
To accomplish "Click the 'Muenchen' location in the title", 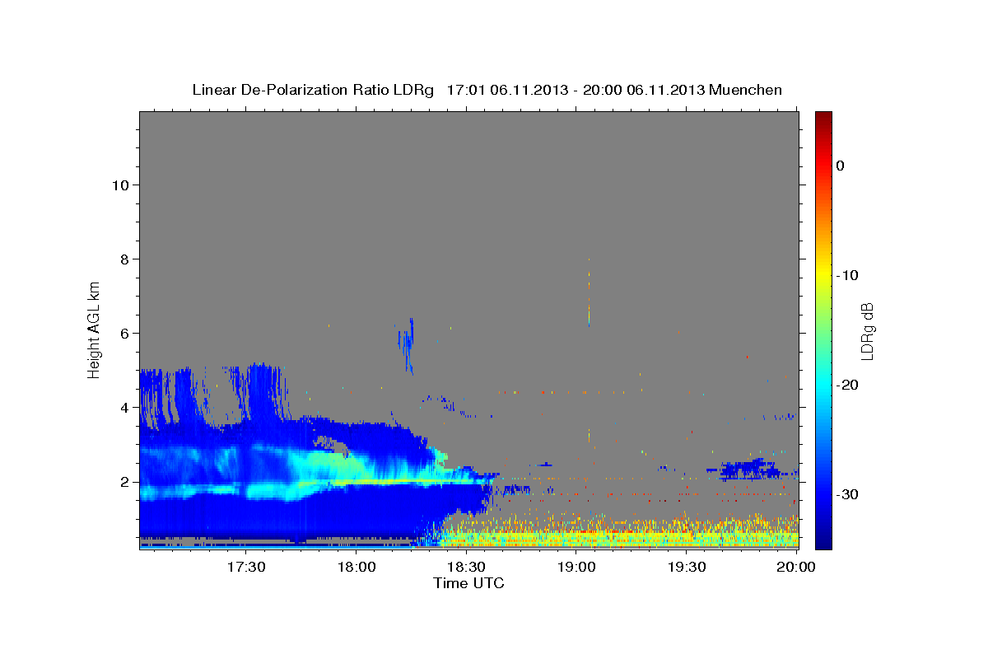I will tap(746, 90).
